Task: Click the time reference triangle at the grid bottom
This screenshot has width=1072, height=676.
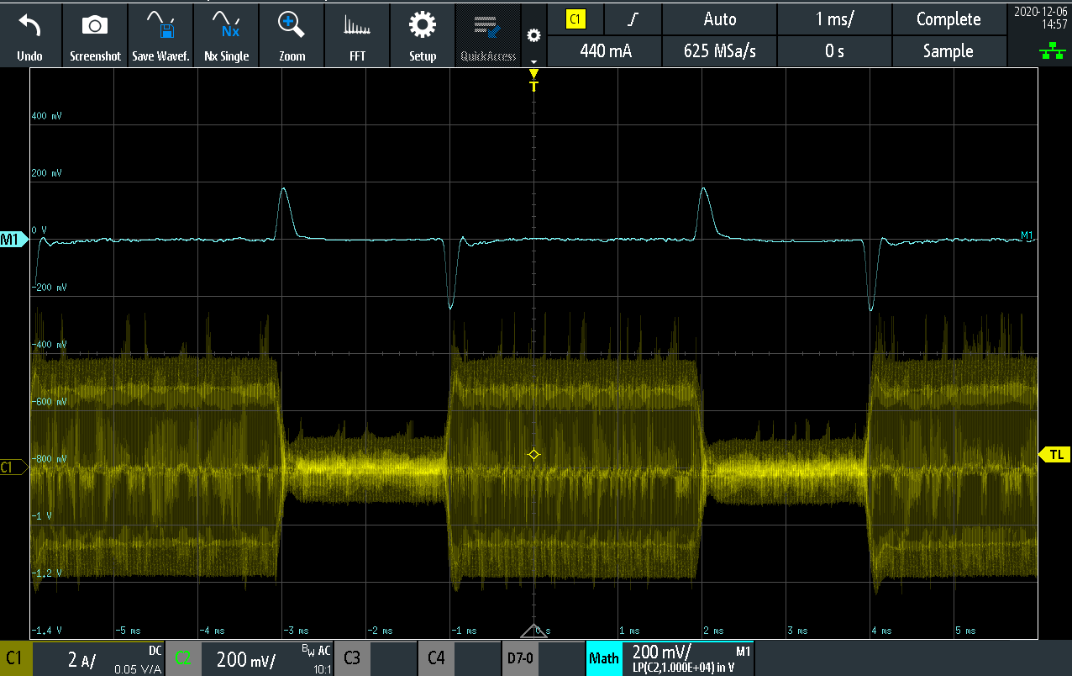Action: point(534,631)
